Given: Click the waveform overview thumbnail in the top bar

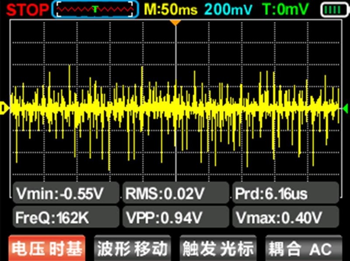Looking at the screenshot, I should pyautogui.click(x=96, y=9).
